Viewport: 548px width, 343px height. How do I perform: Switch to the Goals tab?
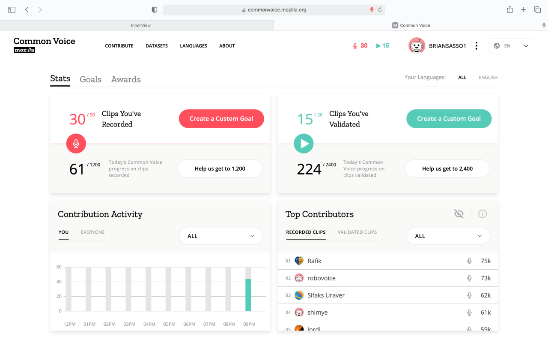[x=90, y=79]
